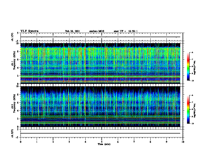Image resolution: width=206 pixels, height=159 pixels.
Task: Click the "5" volt tick on ch.3(V) axis
Action: [x=18, y=129]
